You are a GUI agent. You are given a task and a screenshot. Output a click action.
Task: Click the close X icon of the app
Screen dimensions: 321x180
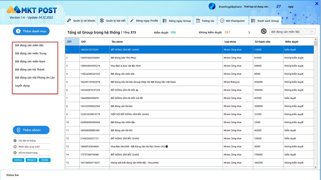[x=316, y=4]
